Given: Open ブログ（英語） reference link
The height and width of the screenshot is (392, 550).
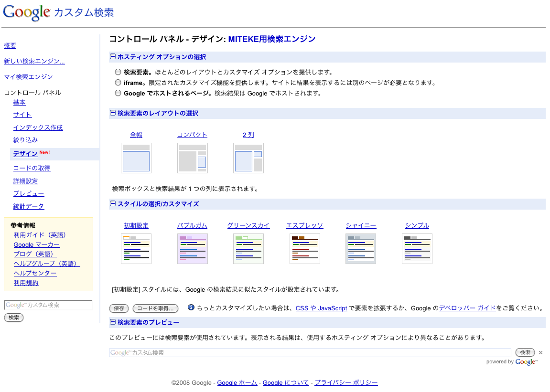Looking at the screenshot, I should [x=35, y=254].
